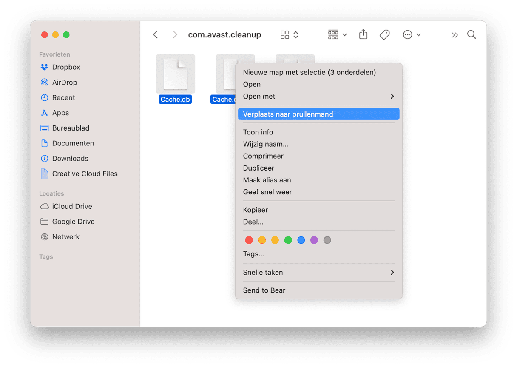Viewport: 517px width, 367px height.
Task: Open Dropbox in the sidebar
Action: point(66,67)
